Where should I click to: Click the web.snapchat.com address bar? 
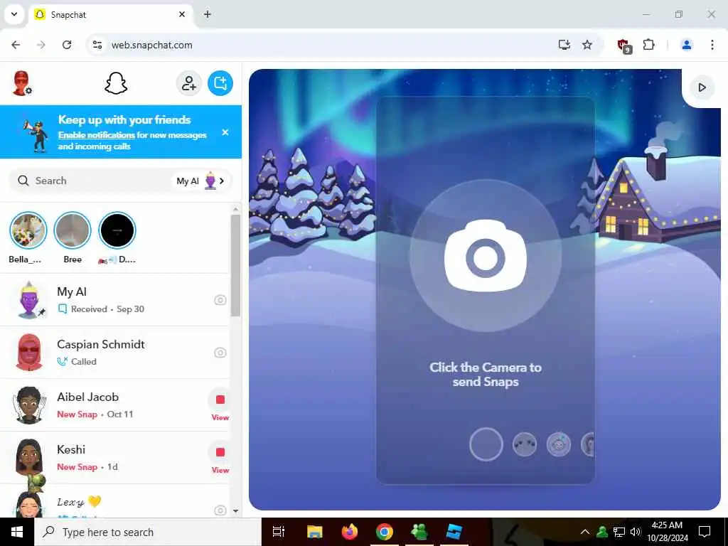tap(151, 45)
